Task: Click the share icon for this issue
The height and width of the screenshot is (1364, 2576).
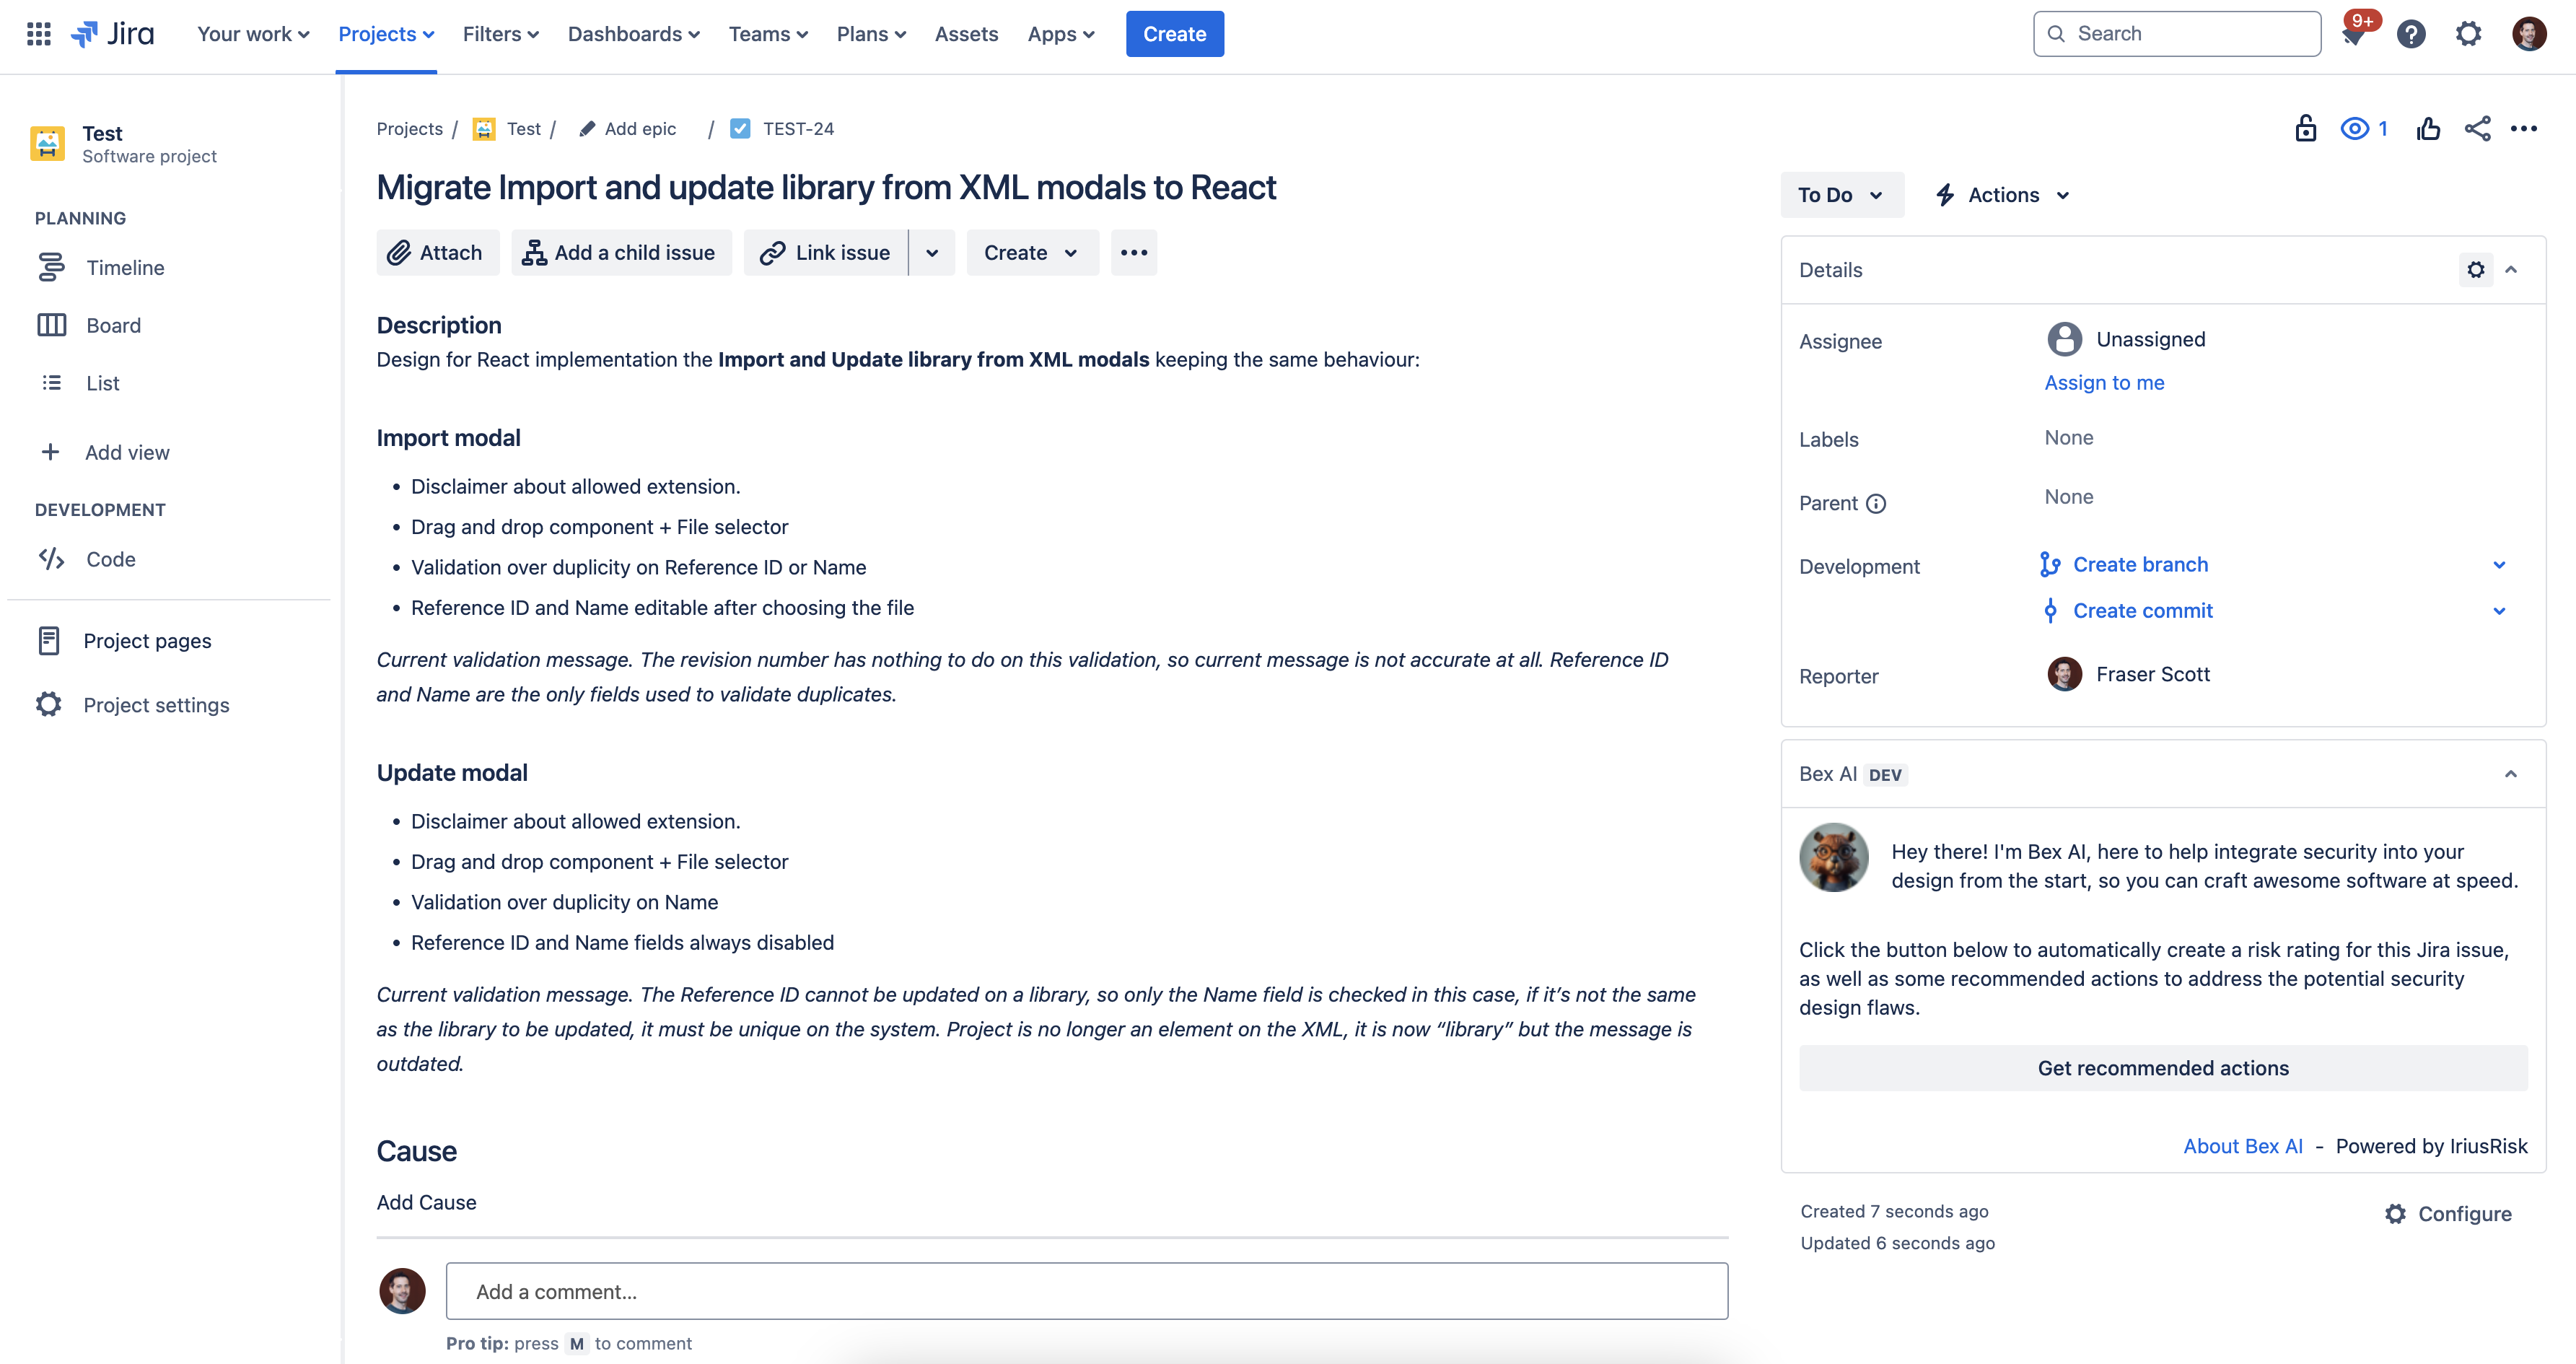Action: tap(2477, 129)
